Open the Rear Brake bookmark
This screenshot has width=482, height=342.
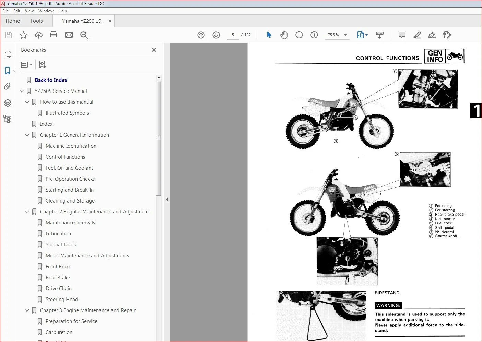pos(58,278)
